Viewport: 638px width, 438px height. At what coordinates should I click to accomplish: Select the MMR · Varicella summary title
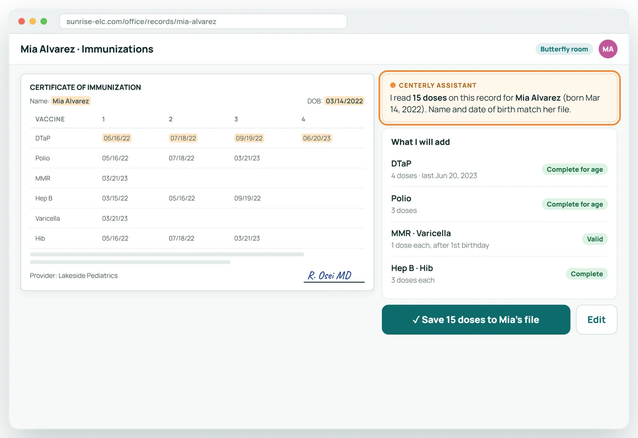(421, 233)
